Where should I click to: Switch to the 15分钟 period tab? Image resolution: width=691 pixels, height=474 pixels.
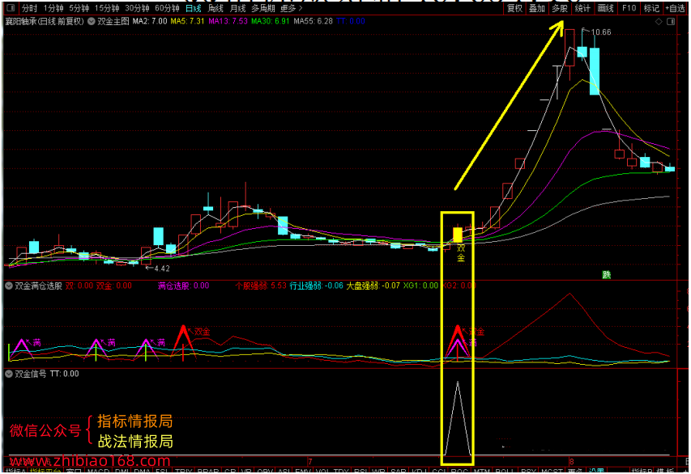coord(107,8)
